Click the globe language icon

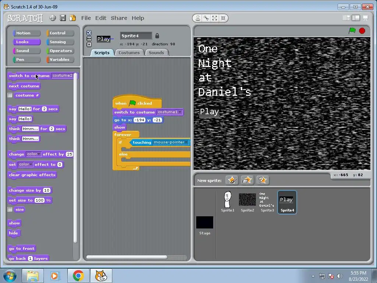point(53,18)
